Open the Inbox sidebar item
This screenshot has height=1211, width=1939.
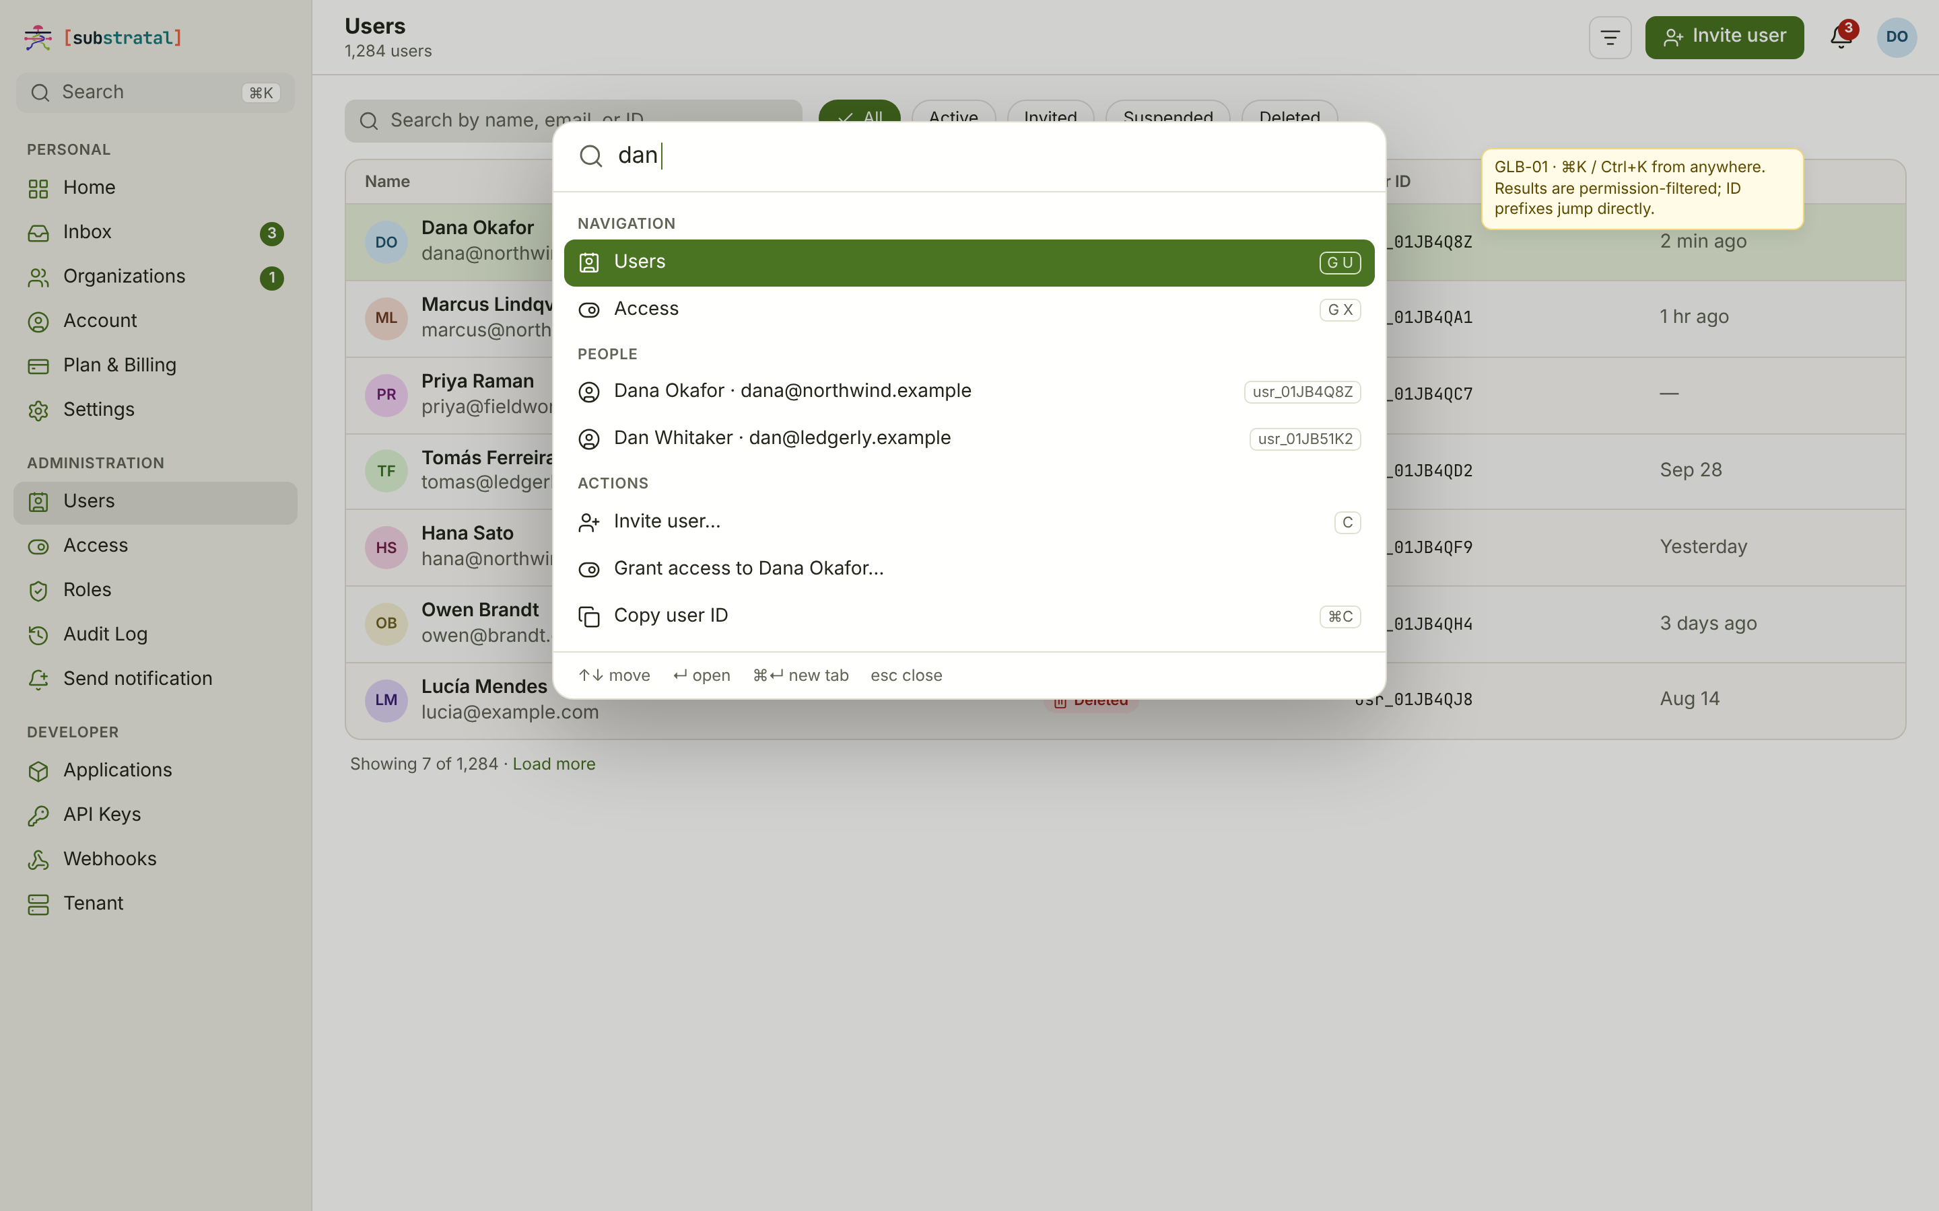click(x=155, y=232)
